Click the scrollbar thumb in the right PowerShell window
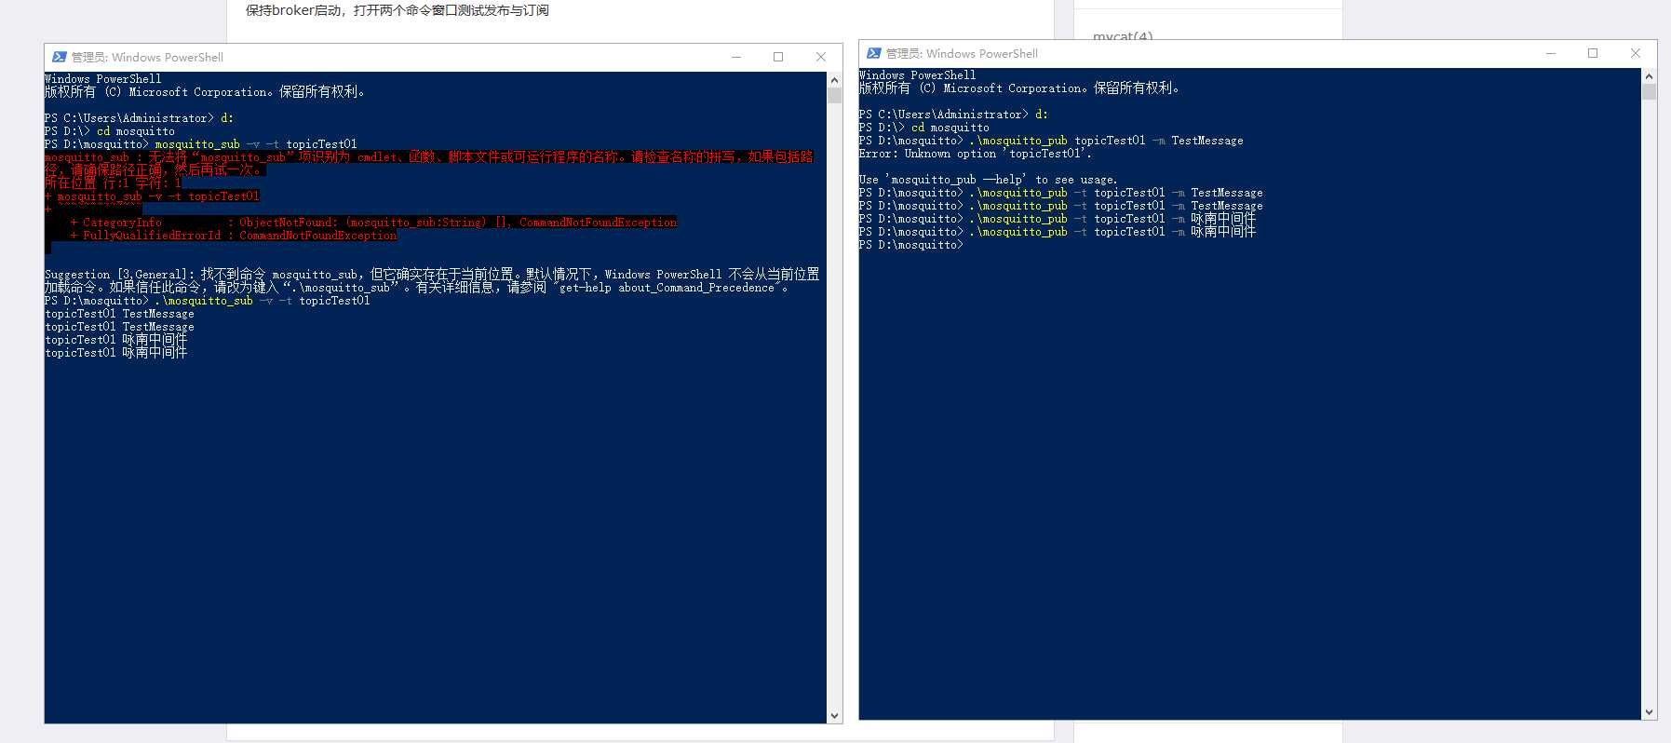 [x=1650, y=91]
